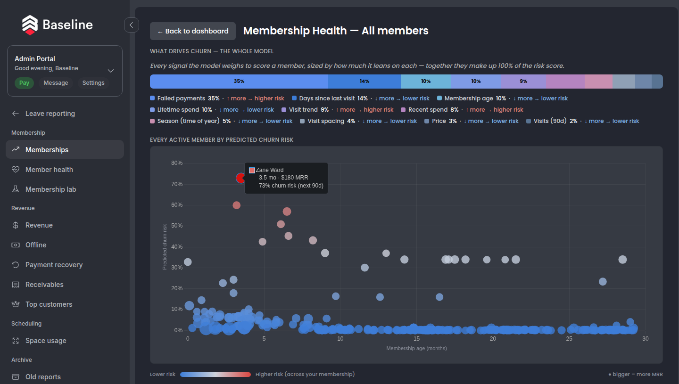The image size is (679, 384).
Task: Click the Space usage label
Action: (x=46, y=341)
